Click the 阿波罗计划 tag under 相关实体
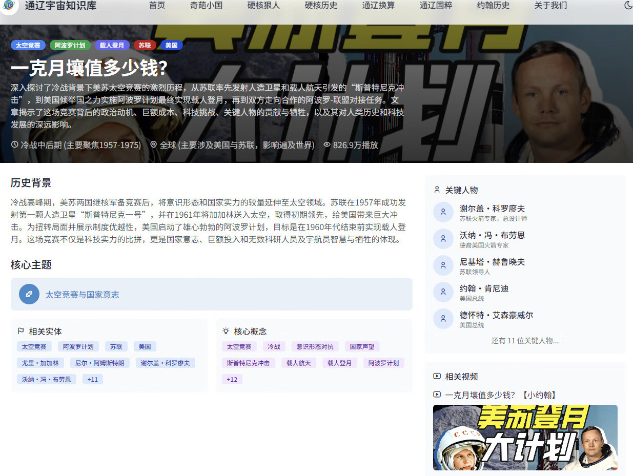Viewport: 633px width, 476px height. click(x=78, y=346)
